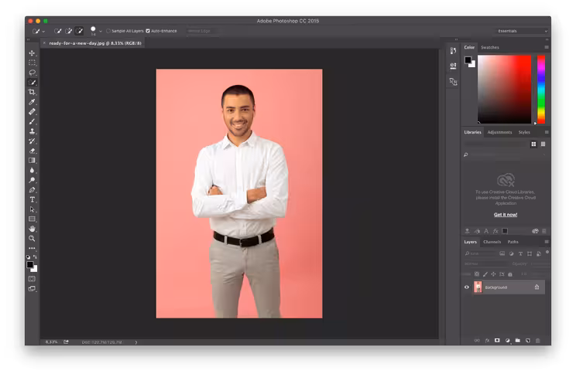Create new adjustment layer icon
The image size is (576, 377).
point(507,341)
